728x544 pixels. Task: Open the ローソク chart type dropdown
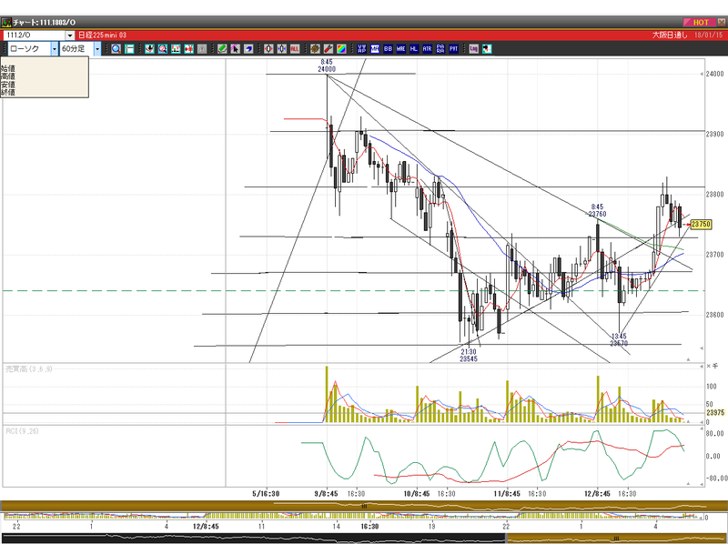click(x=55, y=49)
